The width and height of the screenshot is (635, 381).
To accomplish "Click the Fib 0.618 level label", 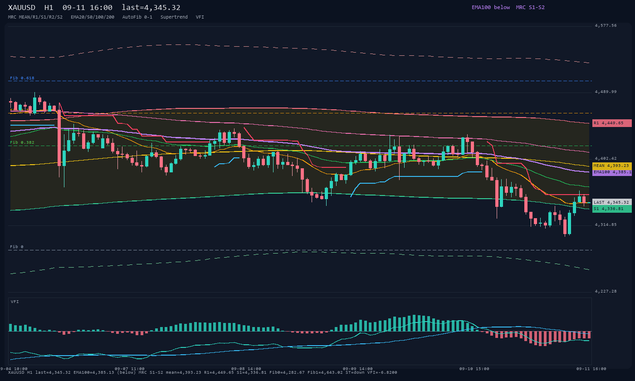I will [x=22, y=78].
